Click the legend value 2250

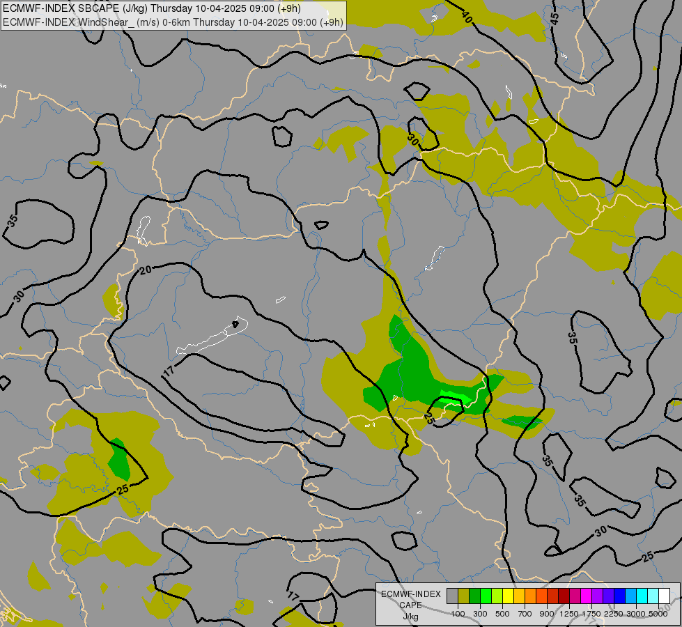pyautogui.click(x=614, y=614)
